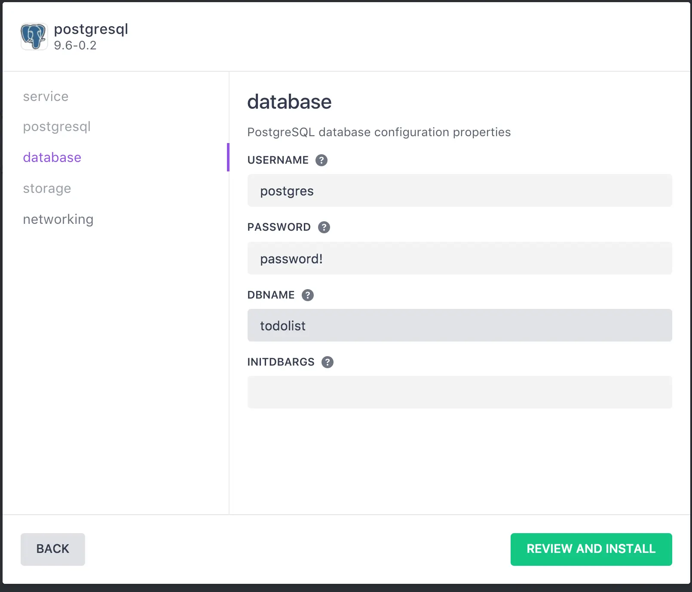Screen dimensions: 692x592
Task: Focus the DBNAME field containing todolist
Action: coord(459,325)
